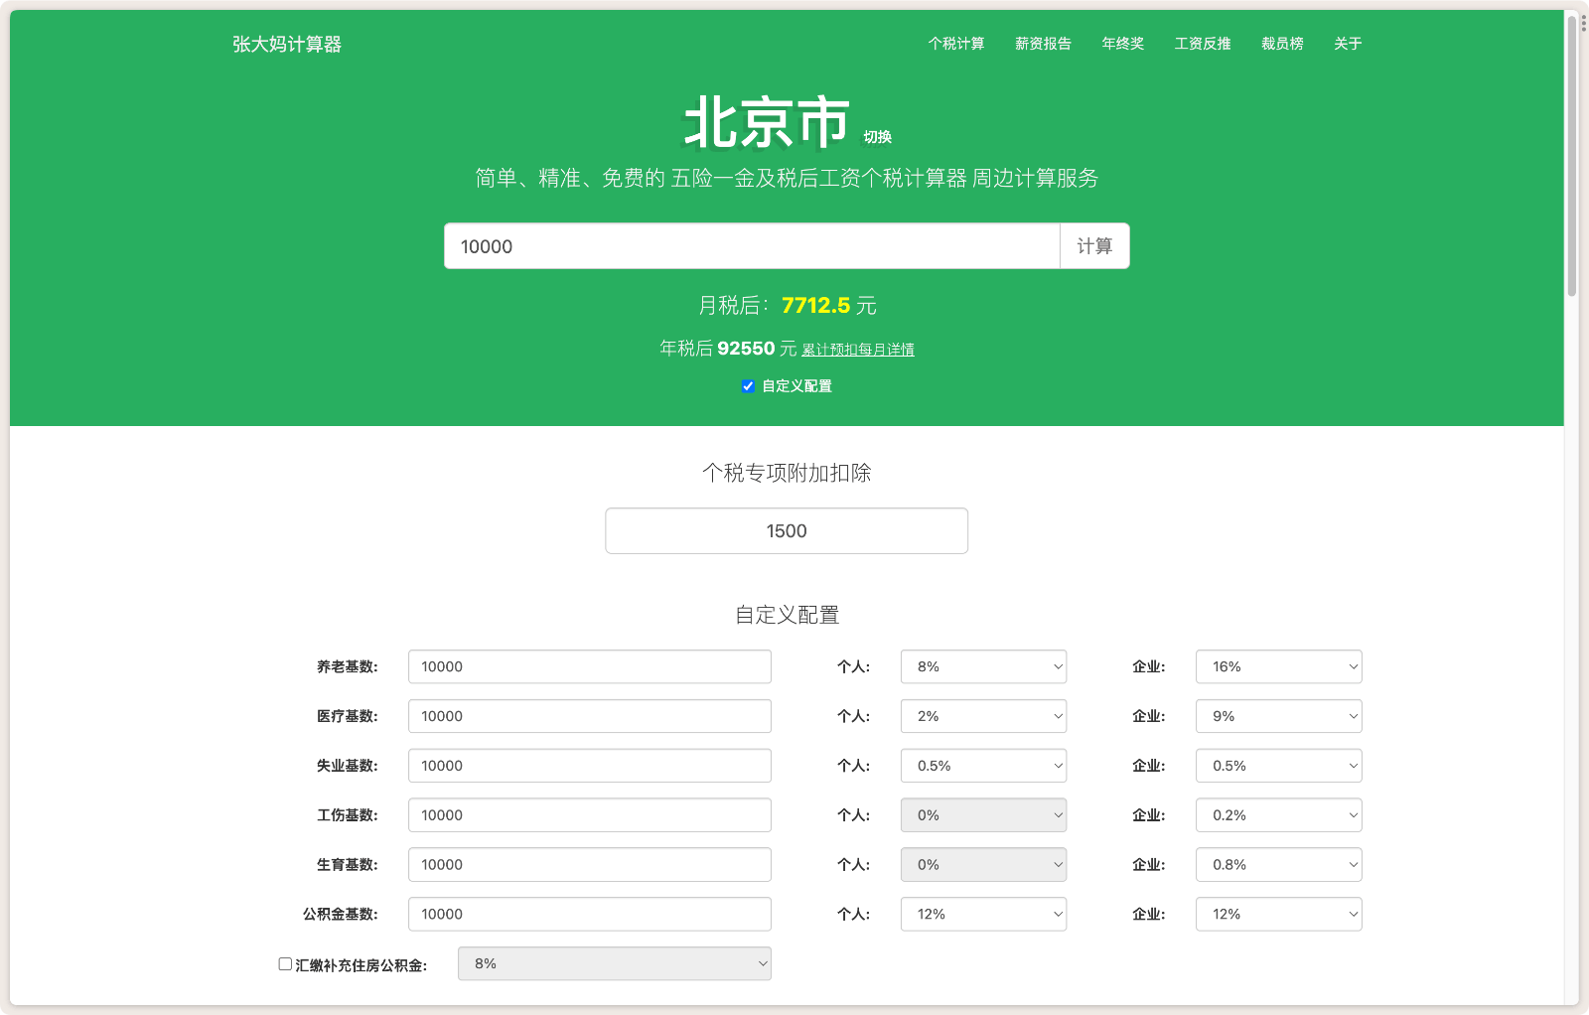1589x1015 pixels.
Task: Expand the 公积金 personal 12% dropdown
Action: coord(982,914)
